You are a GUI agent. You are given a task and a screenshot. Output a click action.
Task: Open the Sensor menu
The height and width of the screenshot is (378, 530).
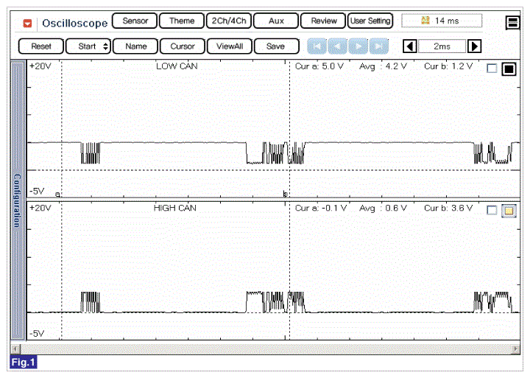point(134,21)
